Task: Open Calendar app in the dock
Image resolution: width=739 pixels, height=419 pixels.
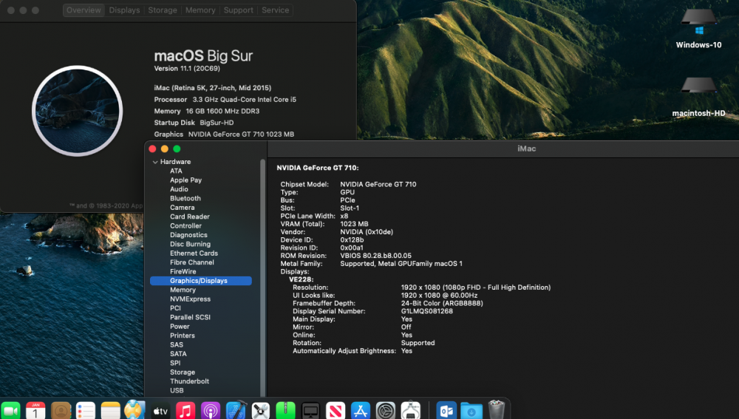Action: click(x=35, y=411)
